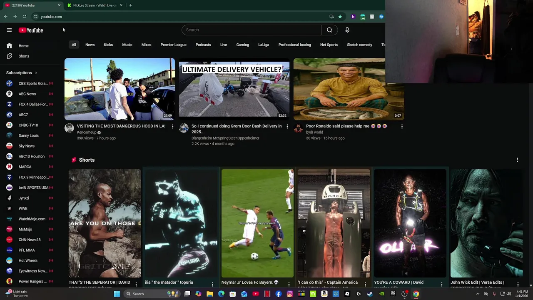Open options for David Goggins separator short
Image resolution: width=533 pixels, height=300 pixels.
tap(136, 284)
